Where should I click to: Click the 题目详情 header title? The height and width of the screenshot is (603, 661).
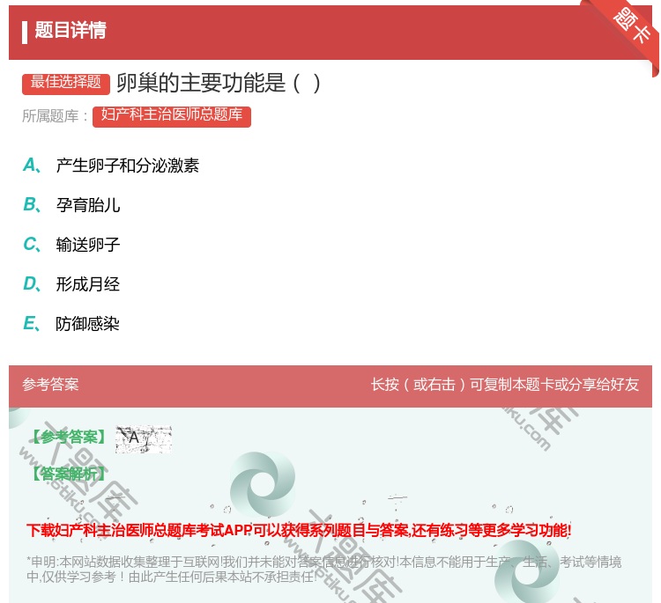[71, 31]
